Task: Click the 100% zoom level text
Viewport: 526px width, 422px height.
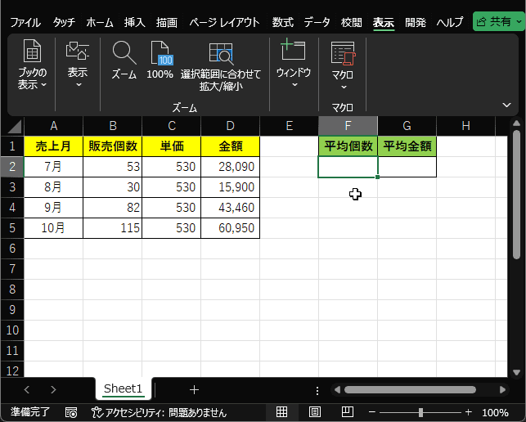Action: (x=495, y=412)
